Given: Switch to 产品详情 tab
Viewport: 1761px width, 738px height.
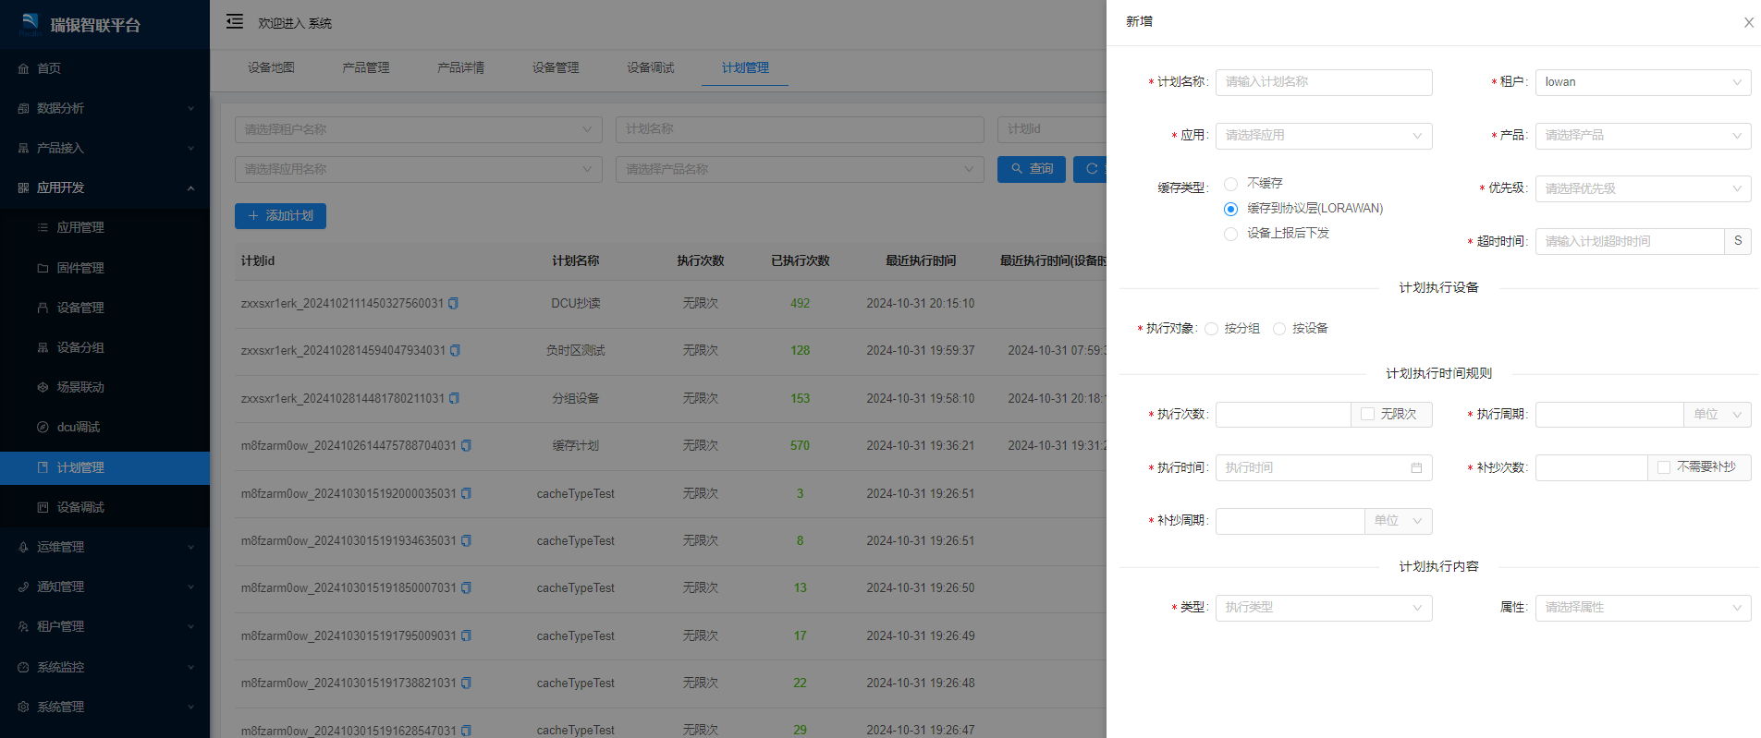Looking at the screenshot, I should (460, 67).
